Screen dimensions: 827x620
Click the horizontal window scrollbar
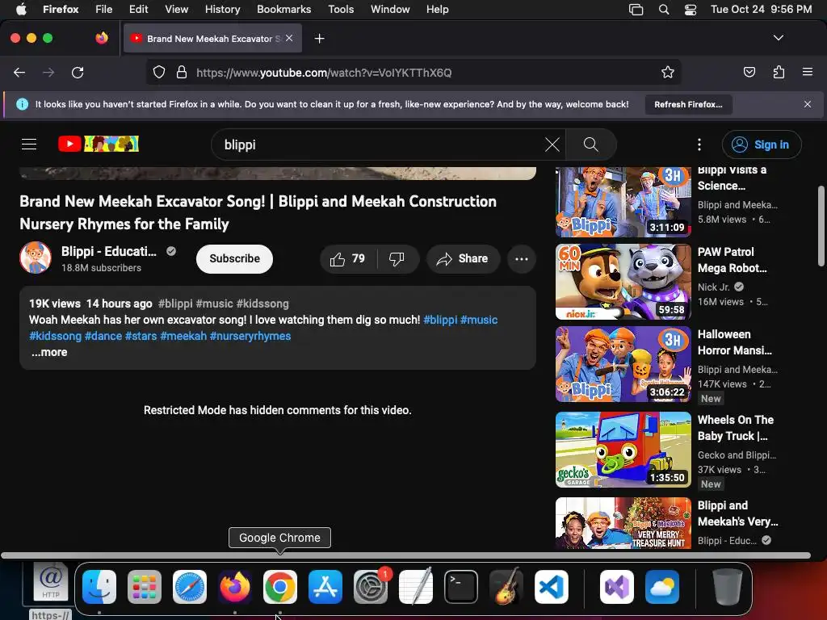coord(405,555)
